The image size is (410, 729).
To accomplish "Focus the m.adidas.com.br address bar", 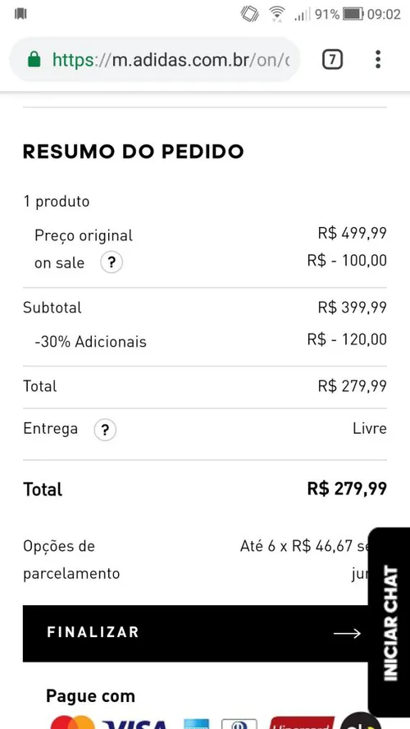I will click(155, 60).
